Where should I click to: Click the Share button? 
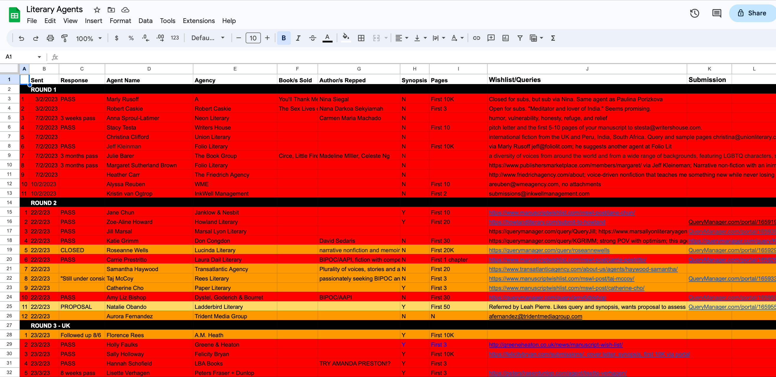(752, 13)
